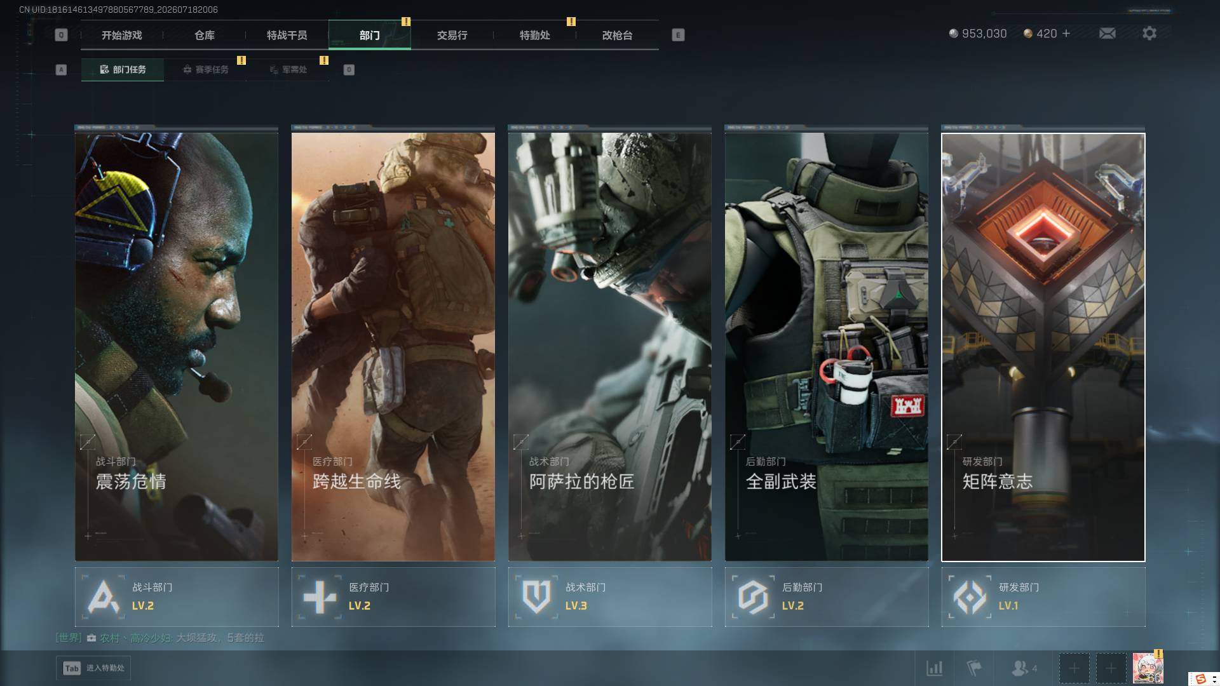1220x686 pixels.
Task: Open the 阿萨拉的枪匠 department card
Action: tap(610, 346)
